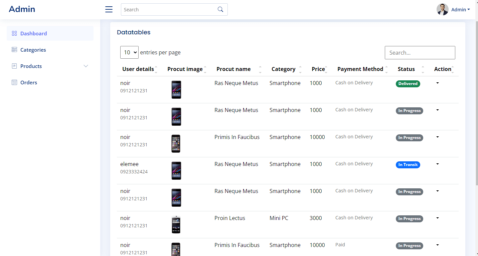This screenshot has height=256, width=478.
Task: Focus the datatable Search... field
Action: (420, 53)
